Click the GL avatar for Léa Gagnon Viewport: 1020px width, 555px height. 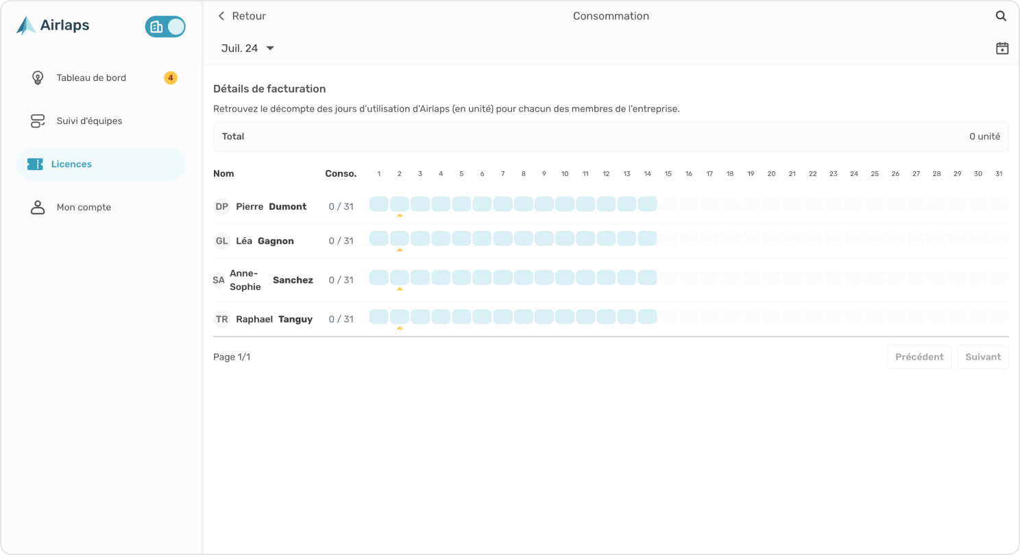[222, 241]
